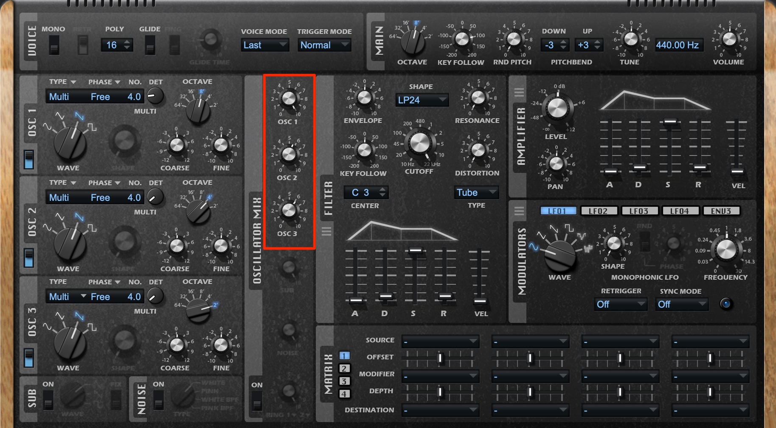Click the OSC 1 mix level knob
This screenshot has height=428, width=776.
(x=289, y=98)
